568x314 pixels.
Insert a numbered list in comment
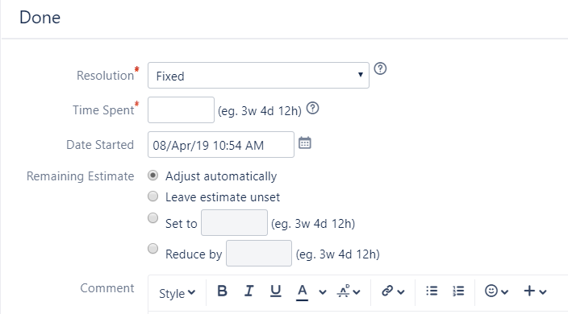(458, 291)
